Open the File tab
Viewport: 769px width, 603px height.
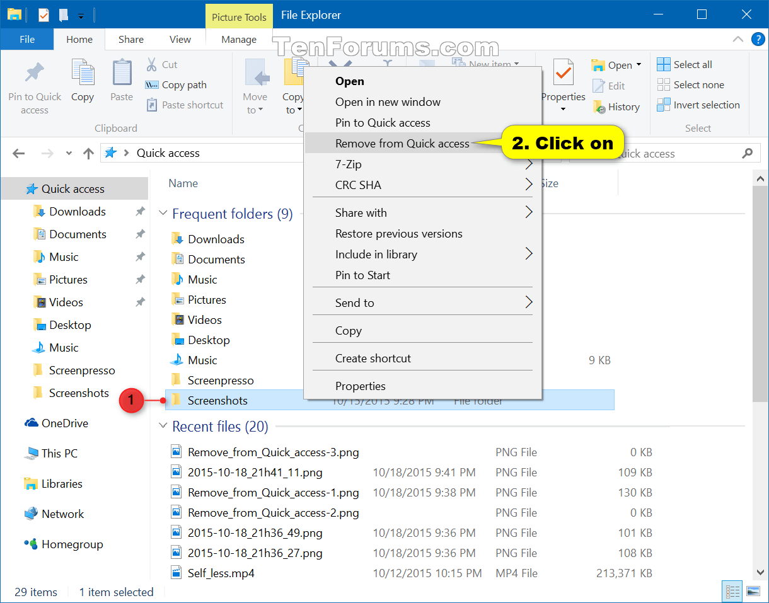tap(27, 39)
